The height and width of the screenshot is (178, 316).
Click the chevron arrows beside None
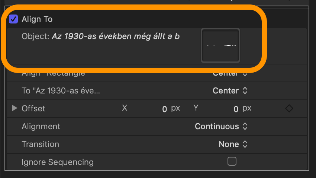[x=245, y=144]
